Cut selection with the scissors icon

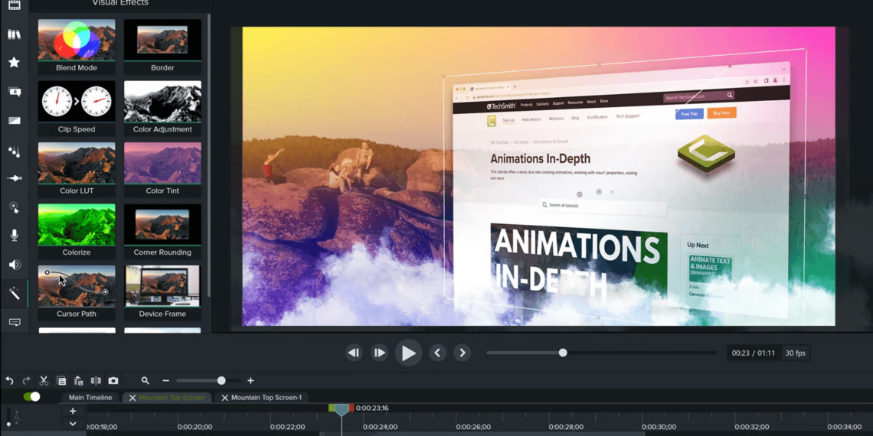(x=44, y=381)
